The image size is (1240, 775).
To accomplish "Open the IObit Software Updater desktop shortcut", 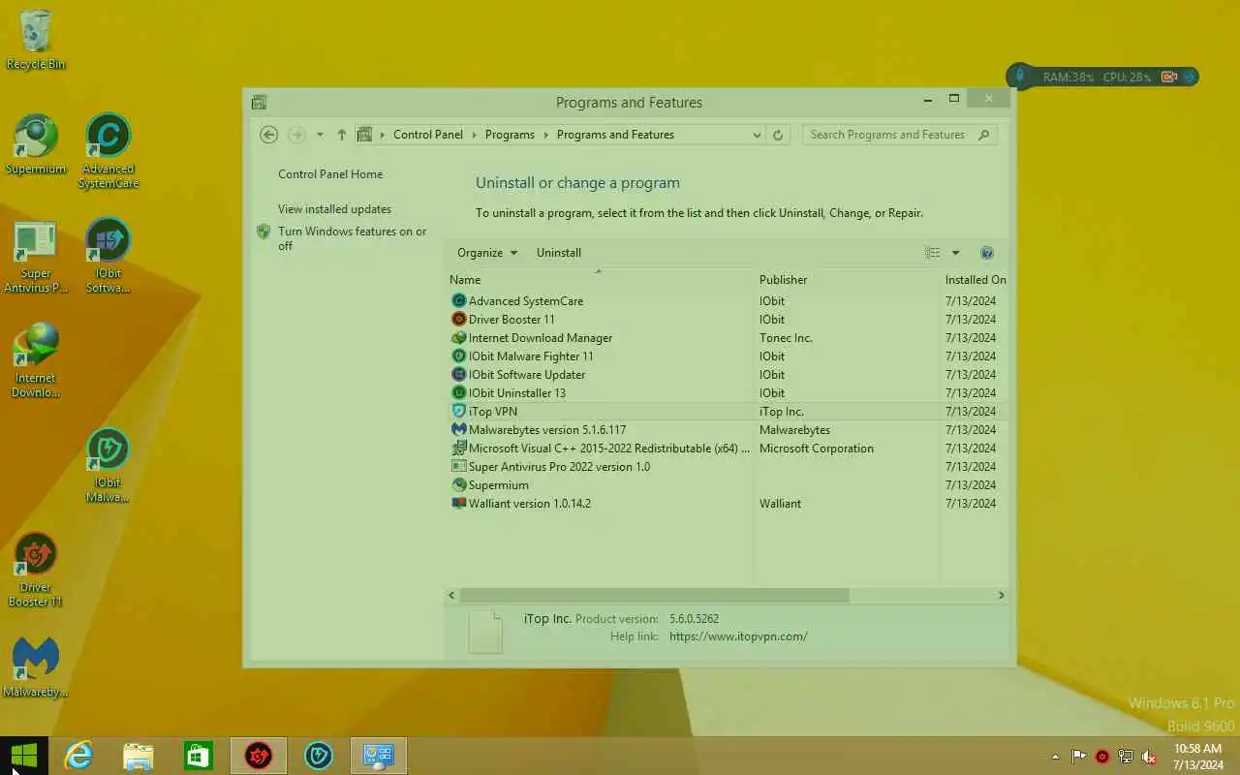I will (108, 257).
